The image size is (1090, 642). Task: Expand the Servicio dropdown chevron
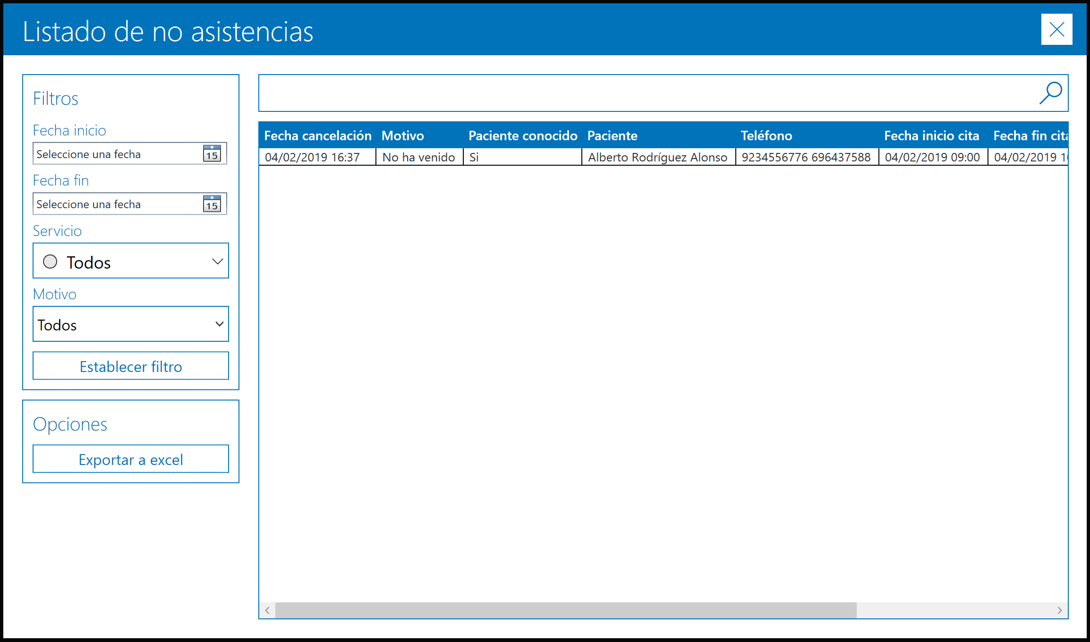217,262
